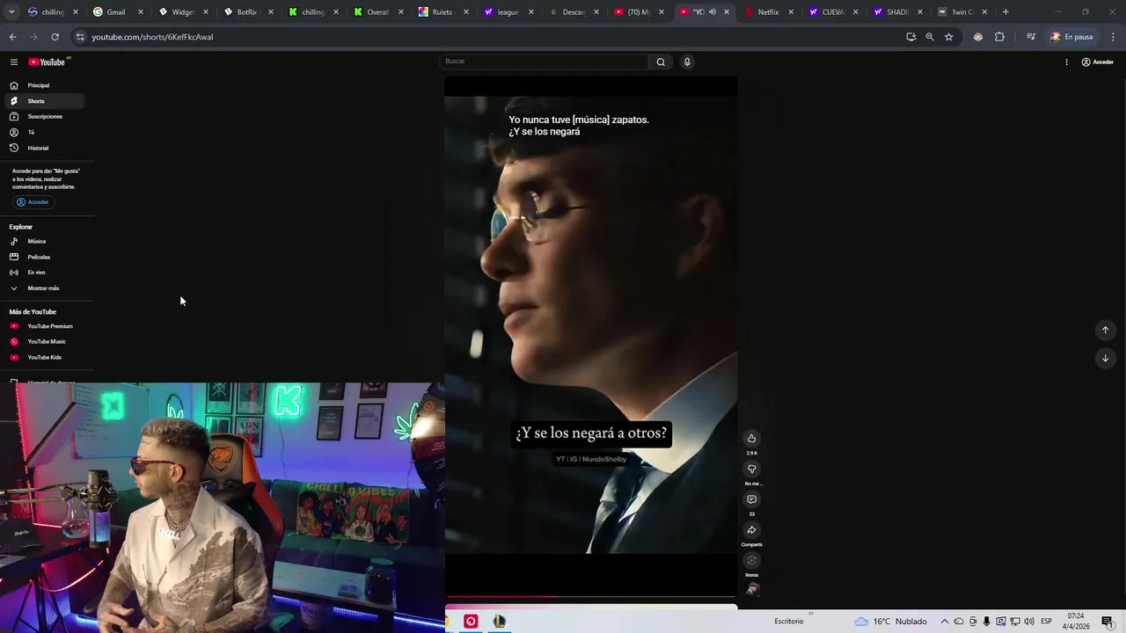Select Shorts in the YouTube sidebar
Screen dimensions: 1126x633
[47, 101]
